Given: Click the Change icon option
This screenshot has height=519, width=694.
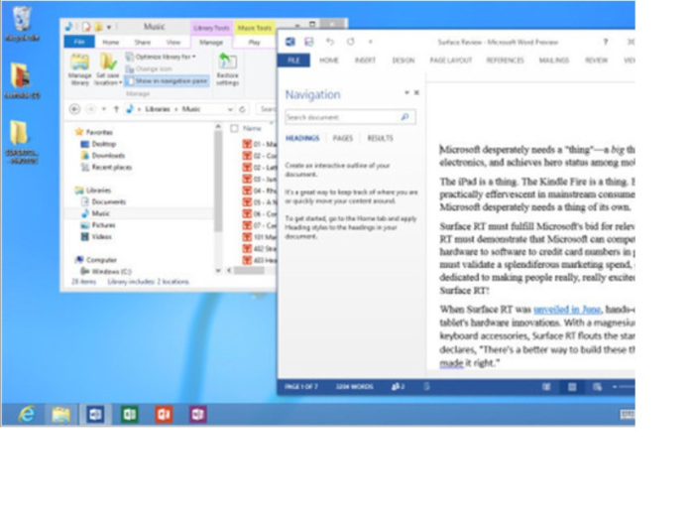Looking at the screenshot, I should coord(149,68).
